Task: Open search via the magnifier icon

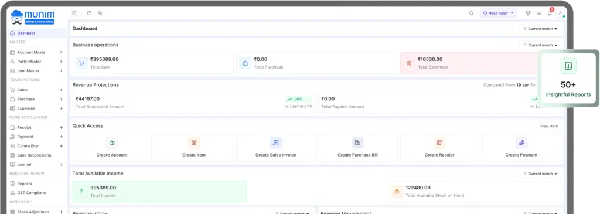Action: 472,13
